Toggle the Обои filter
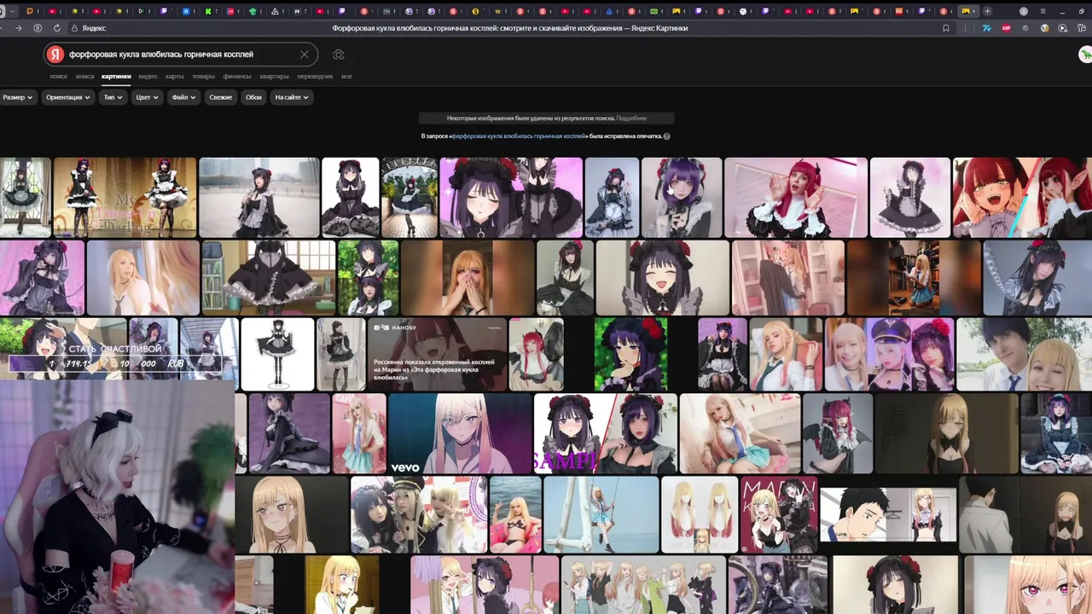Image resolution: width=1092 pixels, height=614 pixels. pyautogui.click(x=253, y=97)
